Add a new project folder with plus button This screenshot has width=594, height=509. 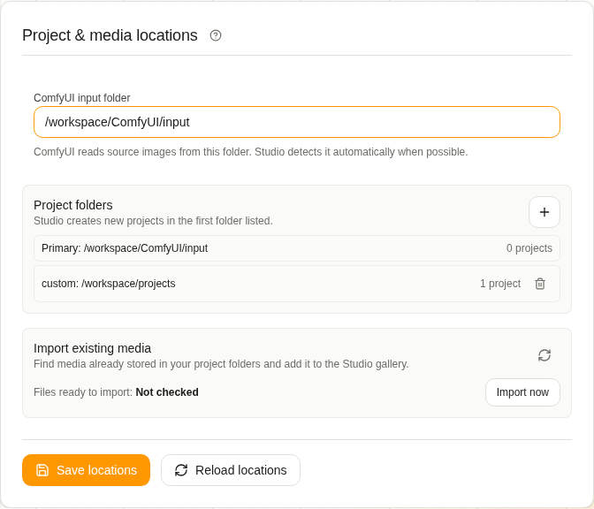pos(544,212)
